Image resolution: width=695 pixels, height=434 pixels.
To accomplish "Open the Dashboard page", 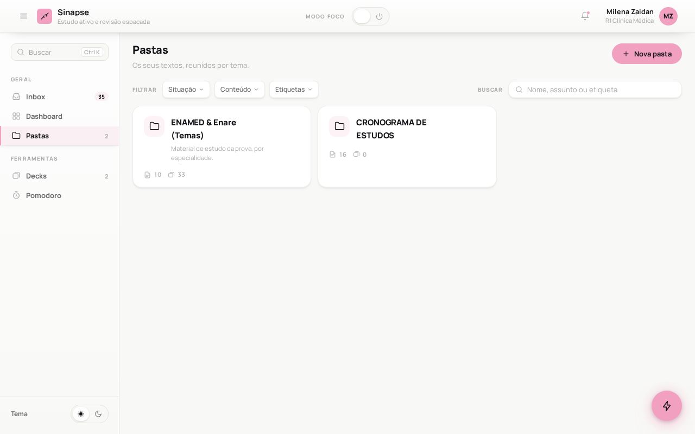I will pos(60,116).
